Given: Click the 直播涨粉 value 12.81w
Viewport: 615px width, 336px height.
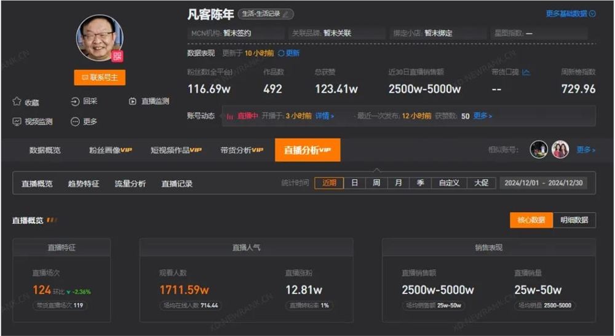Looking at the screenshot, I should [304, 290].
